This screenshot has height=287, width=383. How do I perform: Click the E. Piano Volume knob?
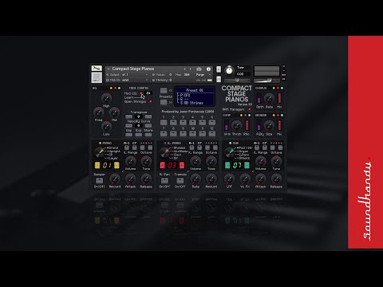click(195, 161)
